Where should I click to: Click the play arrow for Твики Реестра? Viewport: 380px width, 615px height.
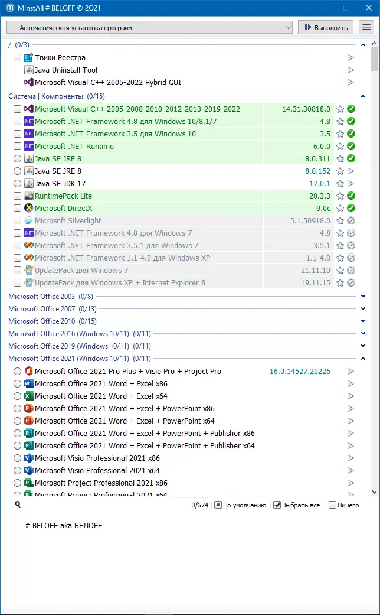[x=350, y=58]
